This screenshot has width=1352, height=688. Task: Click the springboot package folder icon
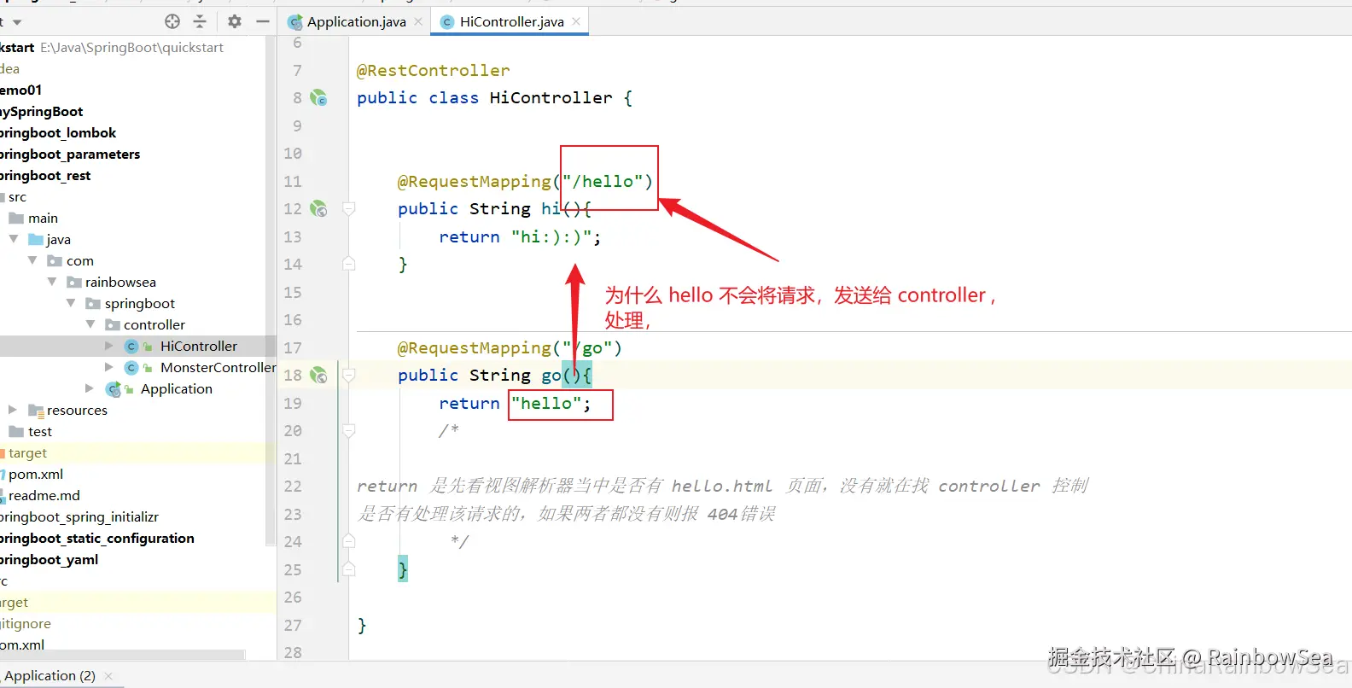(x=93, y=304)
